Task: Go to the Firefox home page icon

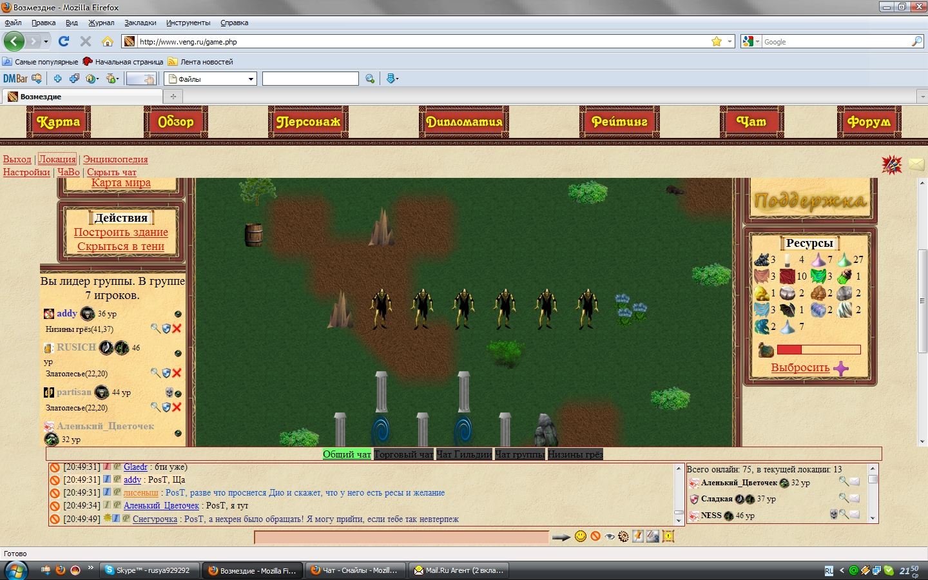Action: pyautogui.click(x=108, y=41)
